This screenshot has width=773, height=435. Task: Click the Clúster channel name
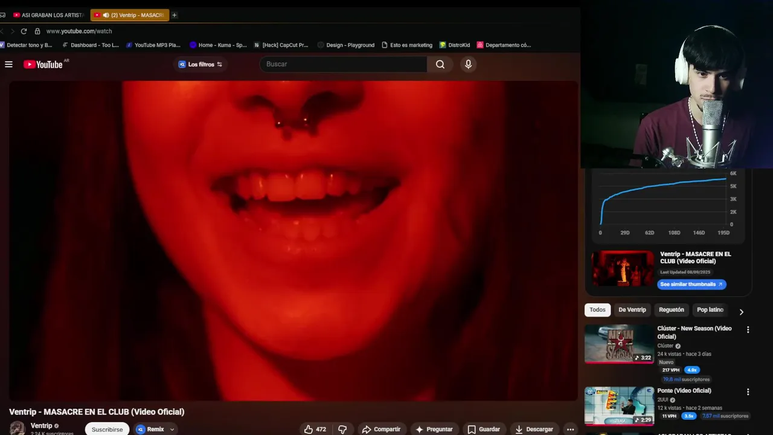[x=666, y=346]
